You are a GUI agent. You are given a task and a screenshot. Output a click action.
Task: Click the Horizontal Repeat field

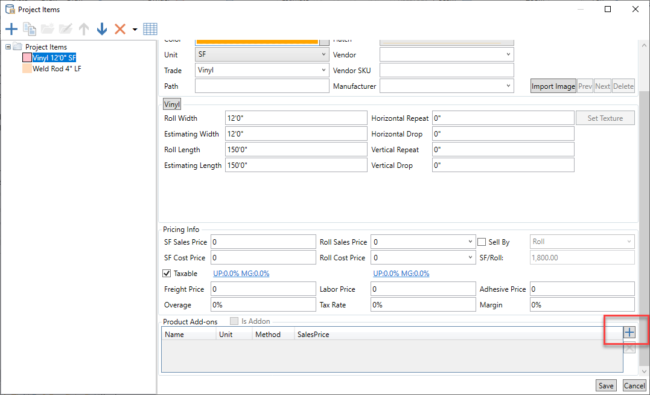(503, 118)
